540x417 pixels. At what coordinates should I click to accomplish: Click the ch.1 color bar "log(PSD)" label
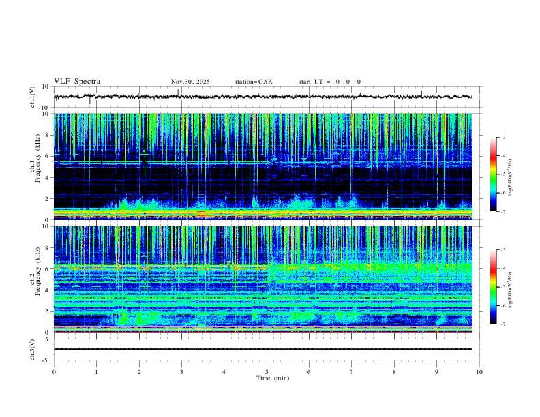(x=511, y=178)
